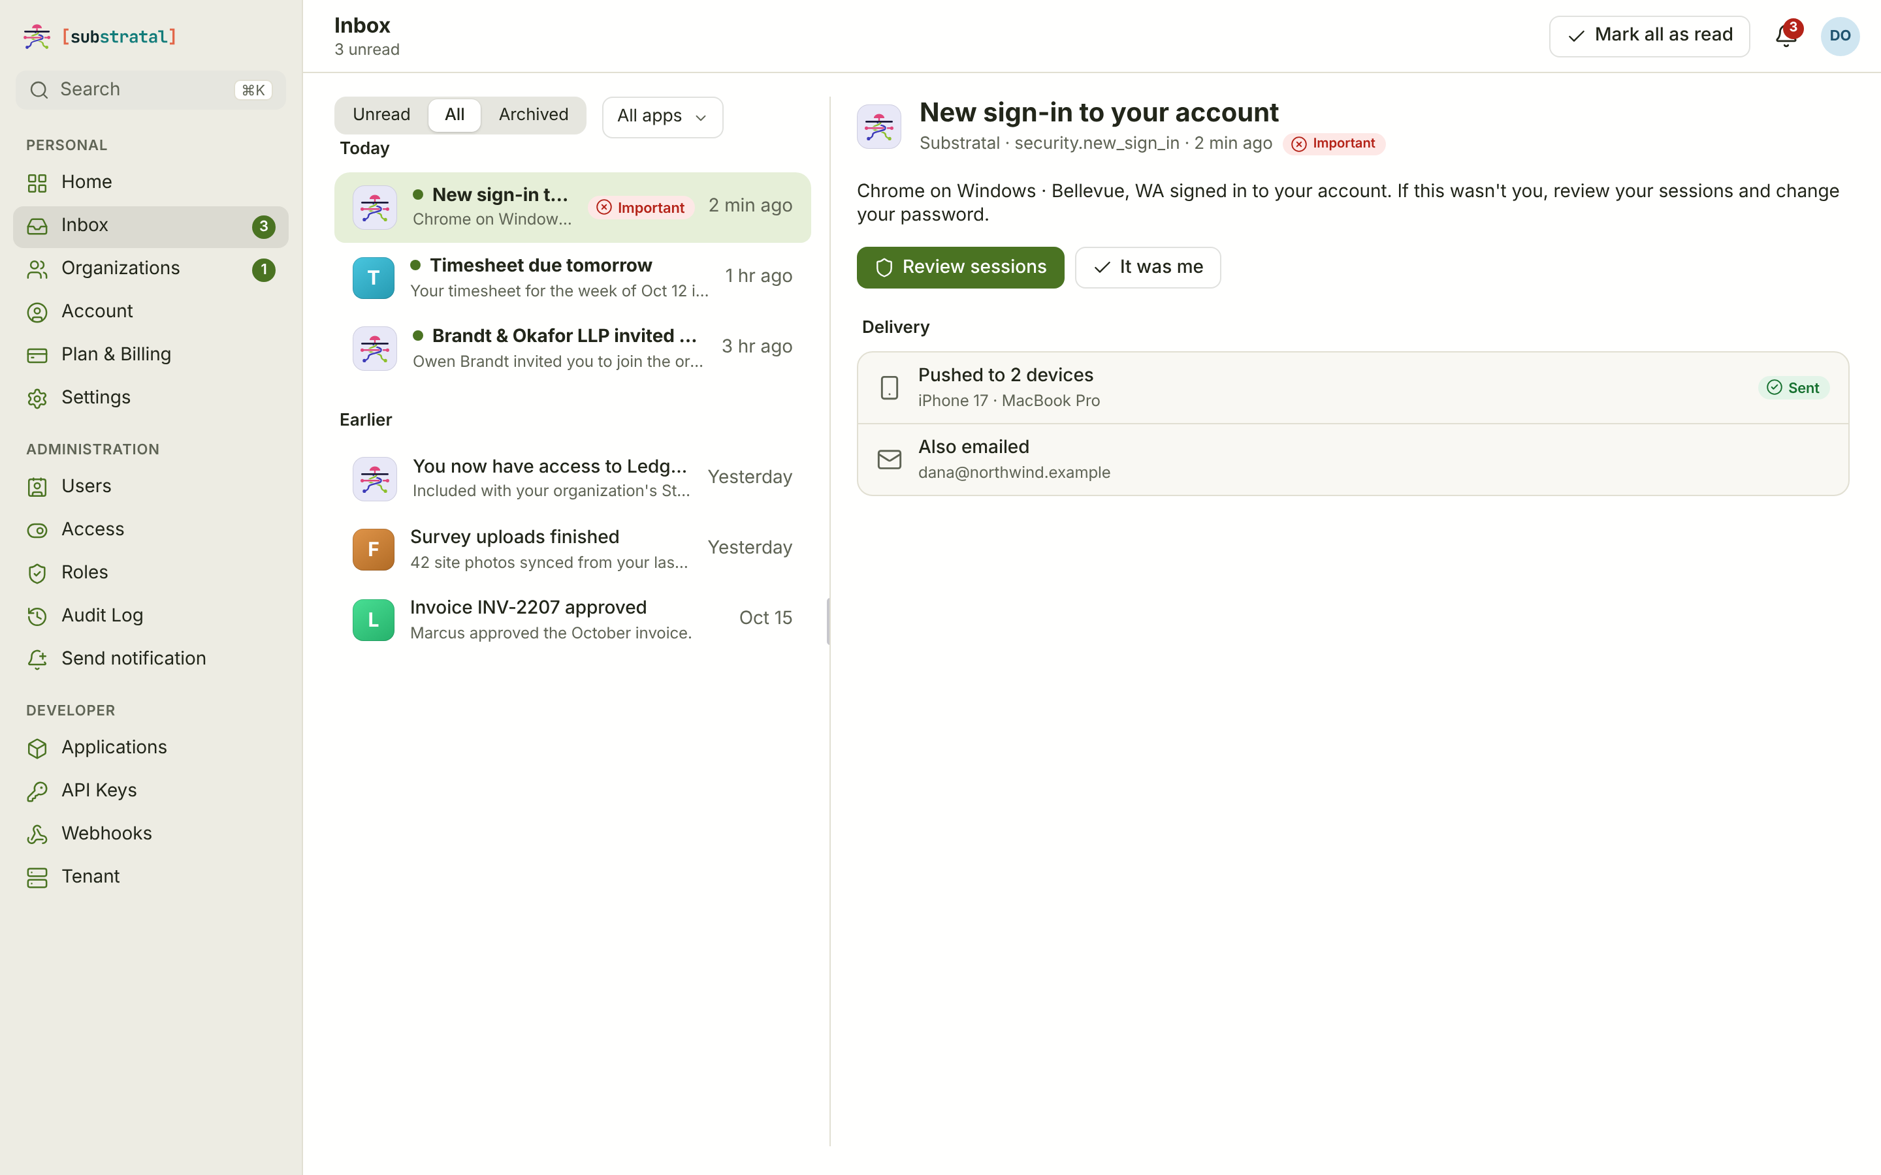Open the Timesheet due tomorrow notification
The height and width of the screenshot is (1175, 1881).
(x=572, y=277)
